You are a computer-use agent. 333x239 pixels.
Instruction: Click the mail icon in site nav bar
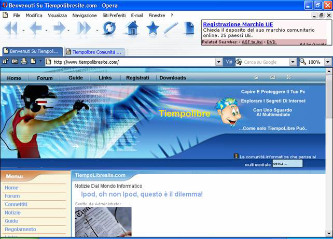tap(273, 77)
